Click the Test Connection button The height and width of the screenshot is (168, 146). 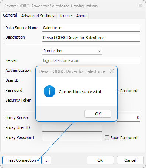22,160
